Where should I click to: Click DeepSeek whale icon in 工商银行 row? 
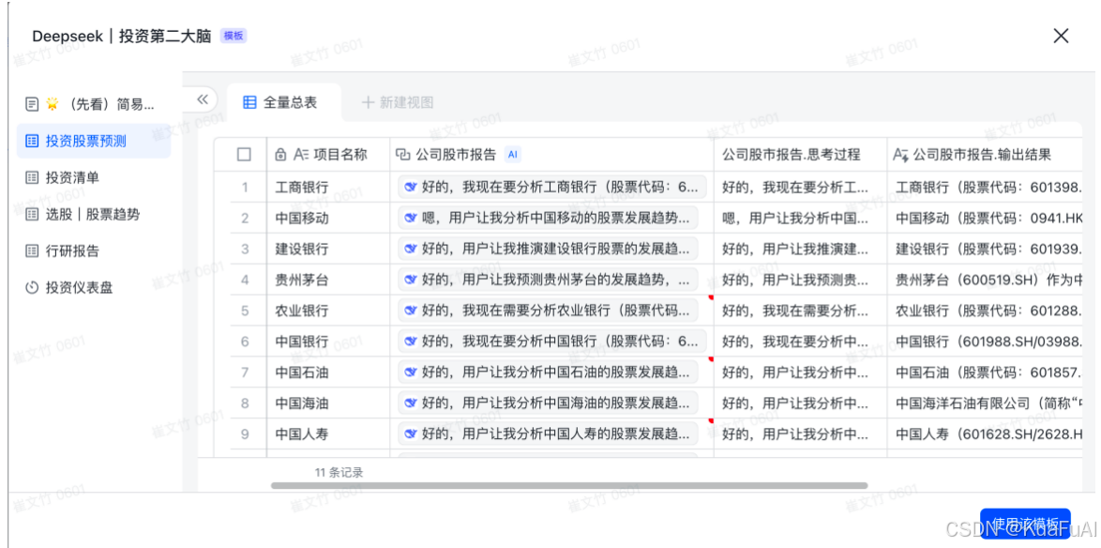pyautogui.click(x=410, y=187)
